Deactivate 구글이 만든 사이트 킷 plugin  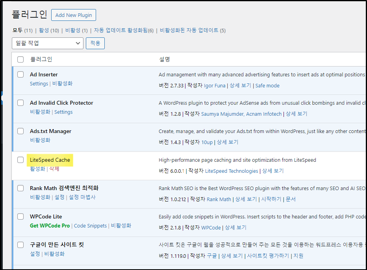[54, 254]
